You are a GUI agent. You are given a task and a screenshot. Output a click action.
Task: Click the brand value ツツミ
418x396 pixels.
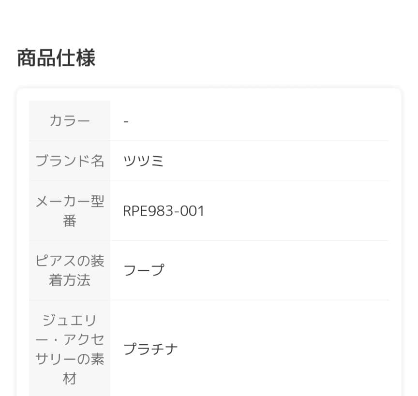(144, 161)
